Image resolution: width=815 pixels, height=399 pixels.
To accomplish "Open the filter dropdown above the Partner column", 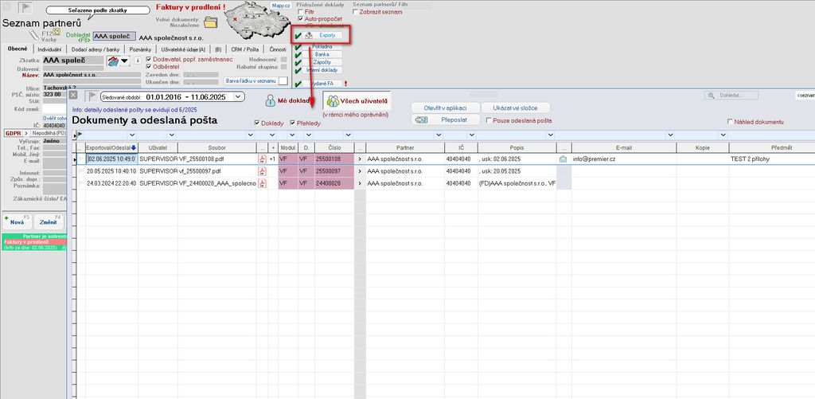I will coord(439,135).
